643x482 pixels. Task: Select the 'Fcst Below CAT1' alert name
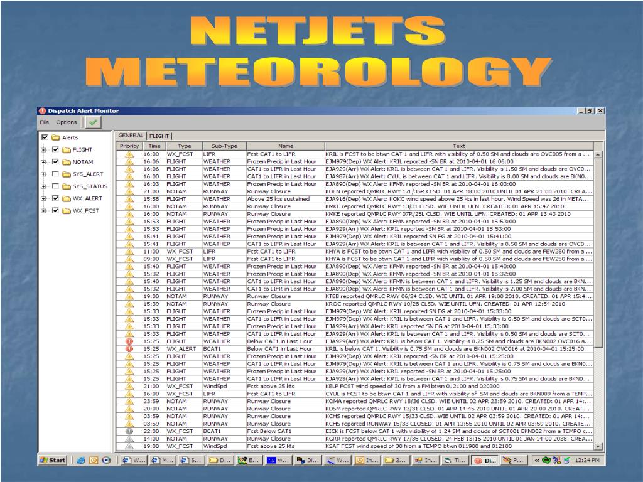(x=269, y=431)
